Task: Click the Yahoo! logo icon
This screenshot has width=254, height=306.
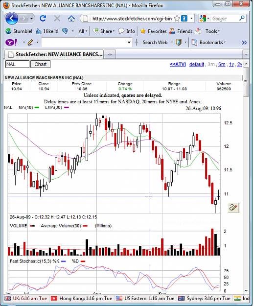Action: pyautogui.click(x=11, y=42)
